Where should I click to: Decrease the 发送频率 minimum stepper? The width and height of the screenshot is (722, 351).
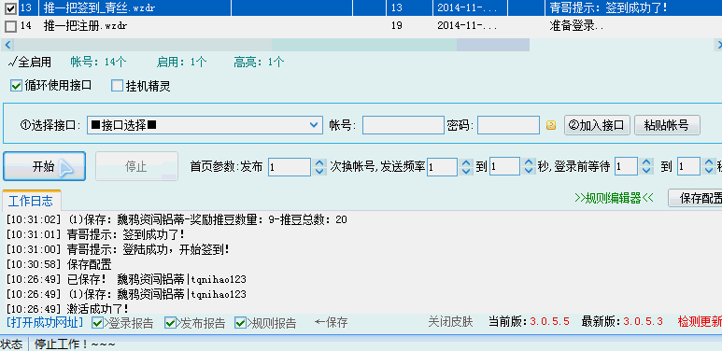466,171
